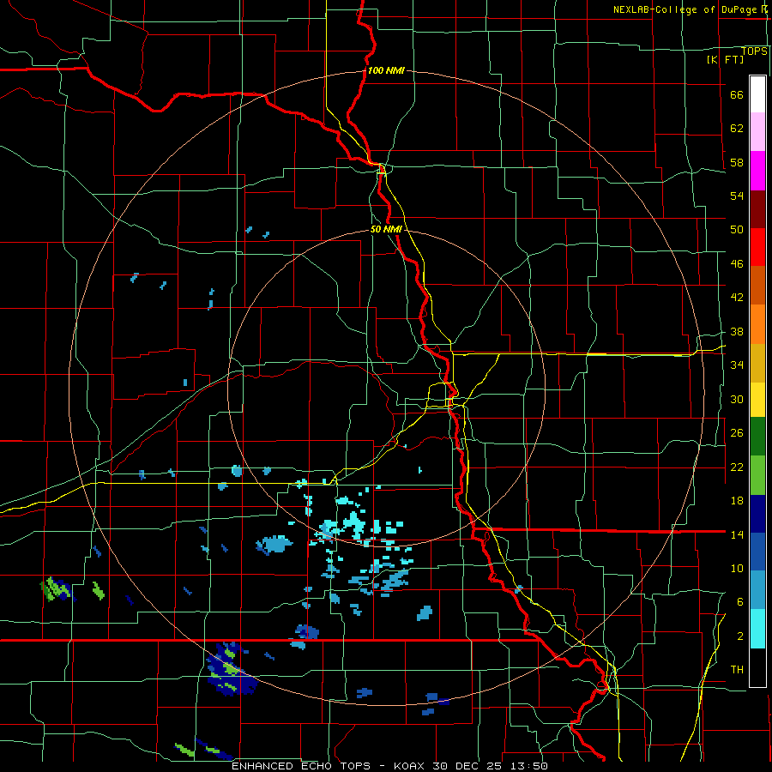
Task: Click the legend value 30
Action: pos(737,399)
